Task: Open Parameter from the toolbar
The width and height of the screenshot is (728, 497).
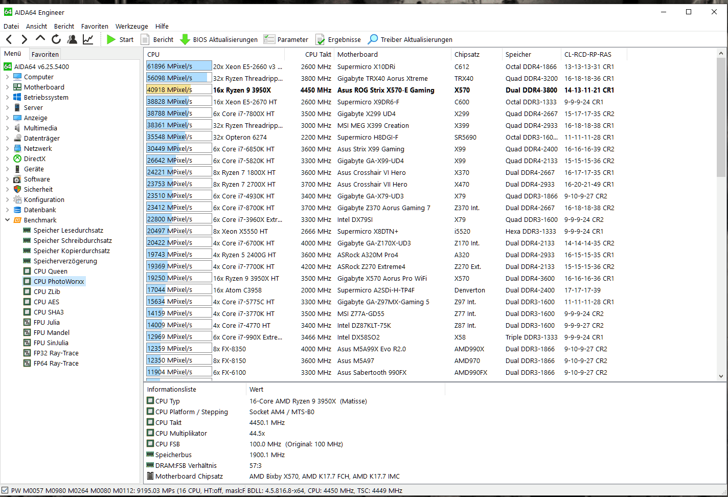Action: tap(286, 39)
